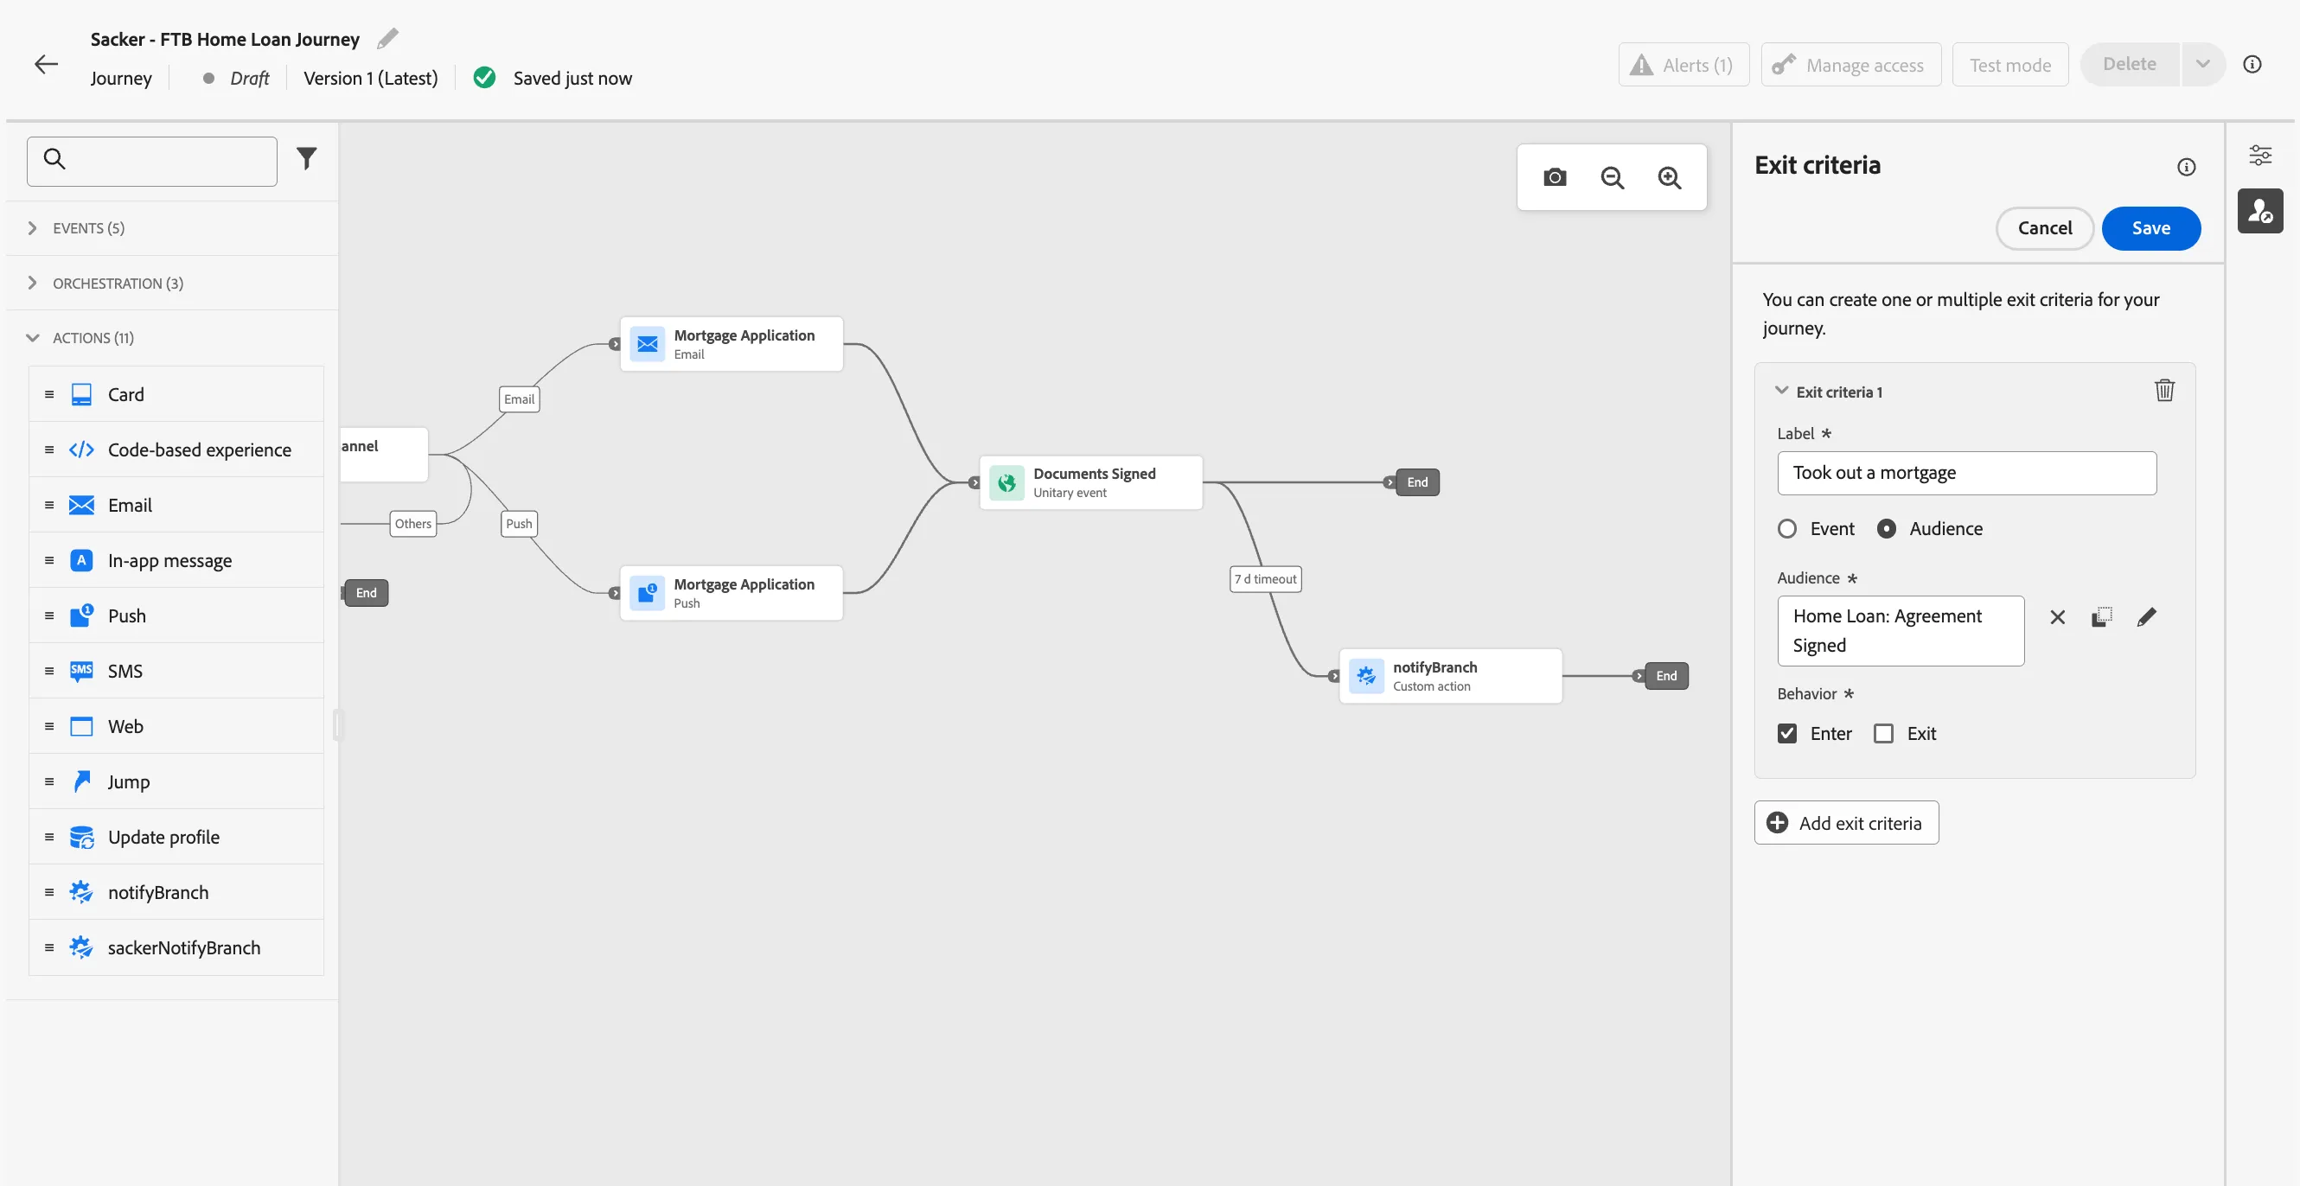Collapse the Exit criteria 1 section
This screenshot has width=2300, height=1186.
click(x=1781, y=391)
